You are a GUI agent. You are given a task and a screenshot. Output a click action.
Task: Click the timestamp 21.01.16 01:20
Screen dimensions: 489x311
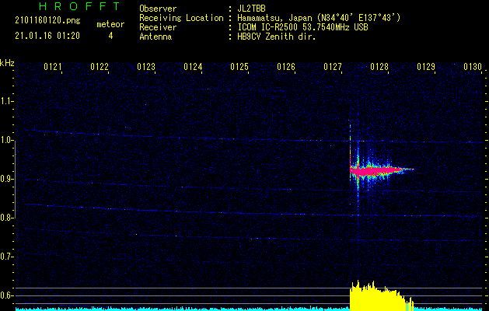[47, 36]
